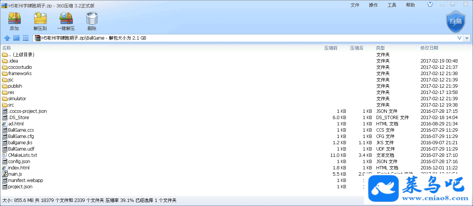Select the .DS_Store file icon
Screen dimensions: 473x206
point(5,118)
